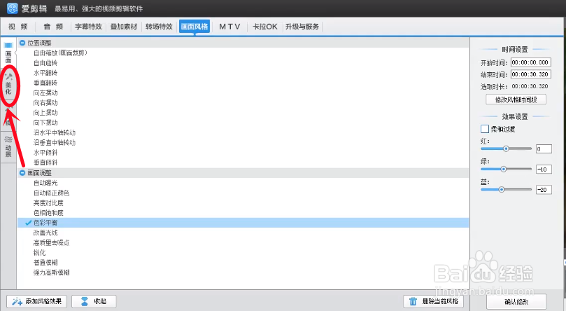Viewport: 566px width, 311px height.
Task: Adjust the 绿 color slider
Action: pyautogui.click(x=506, y=169)
